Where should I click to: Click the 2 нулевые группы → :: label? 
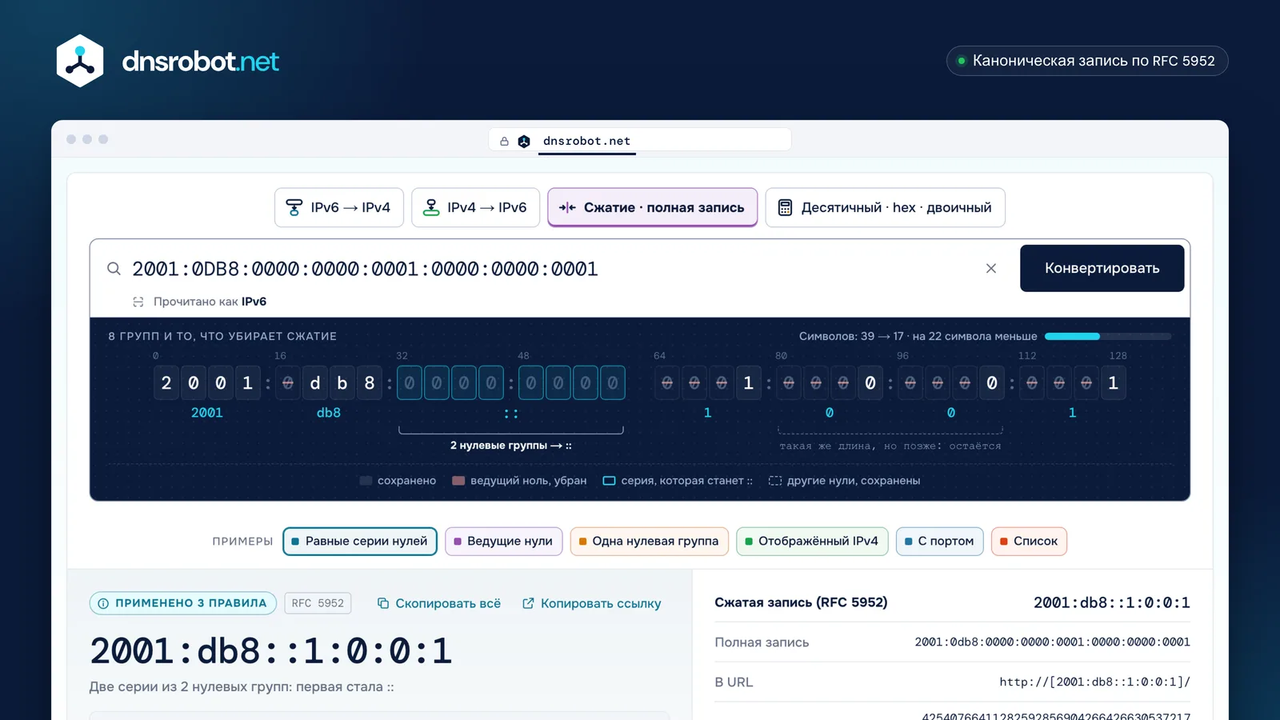coord(511,446)
